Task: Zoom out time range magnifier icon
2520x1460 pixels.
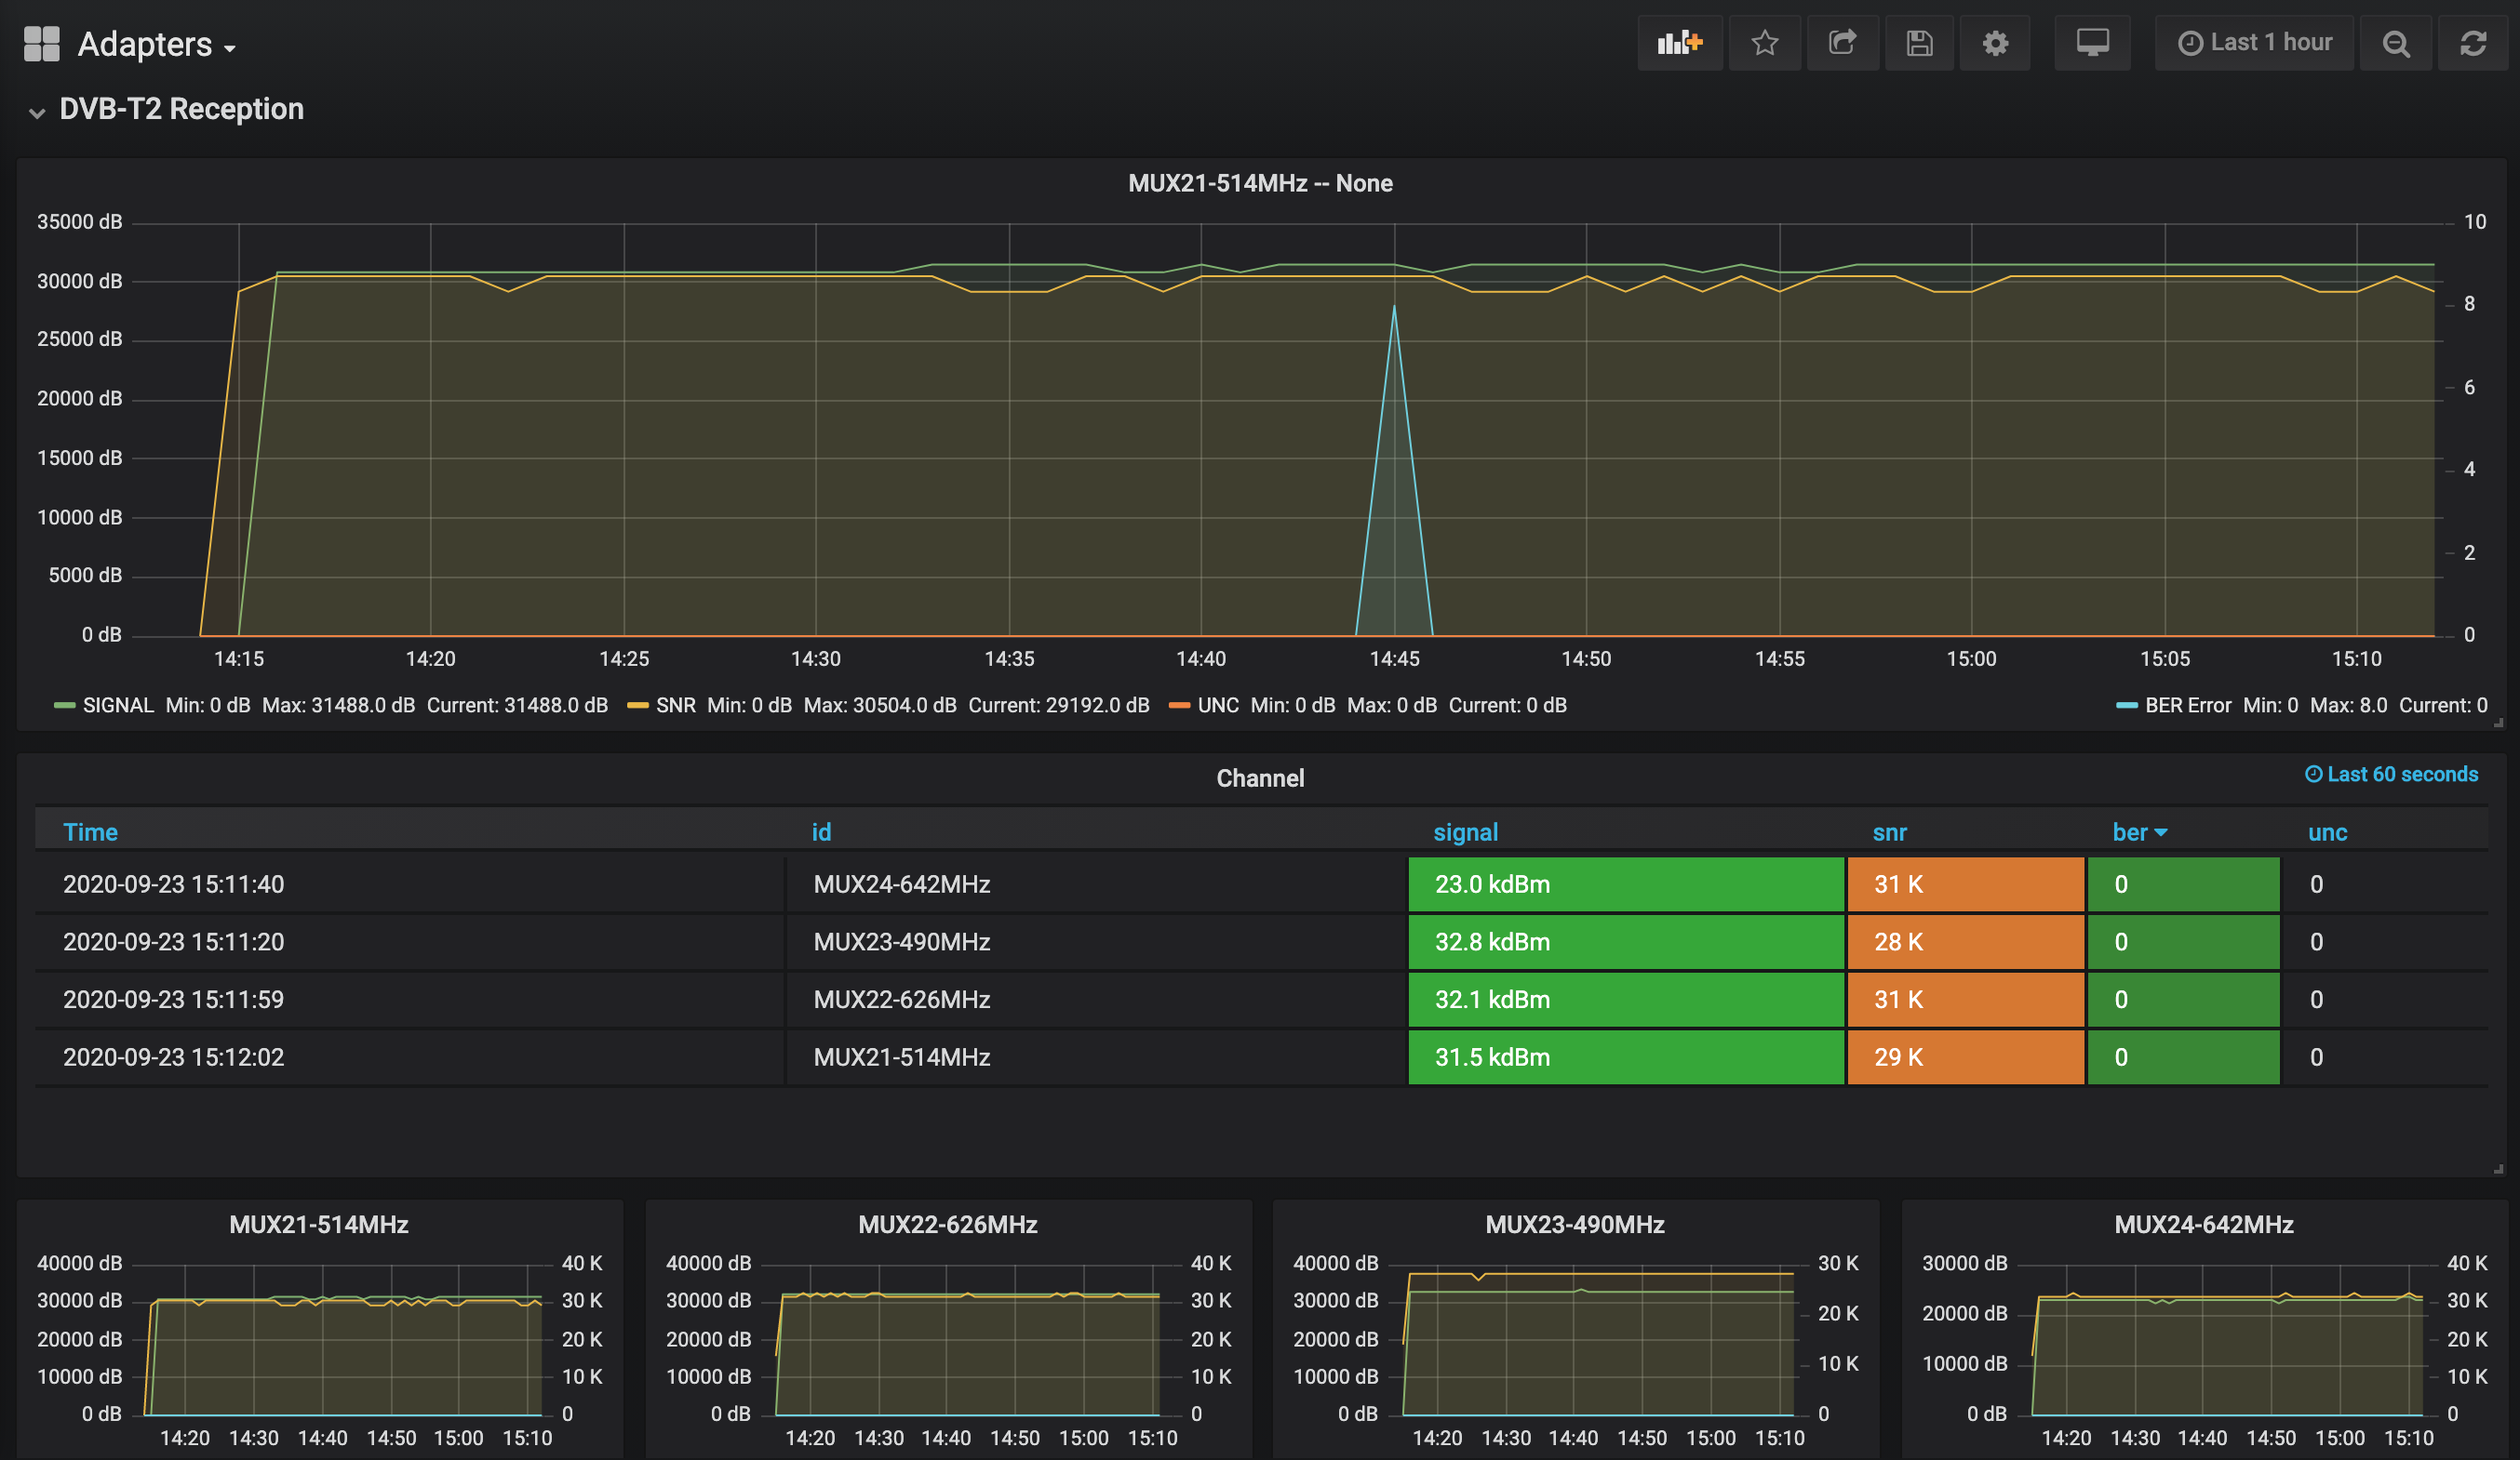Action: point(2395,43)
